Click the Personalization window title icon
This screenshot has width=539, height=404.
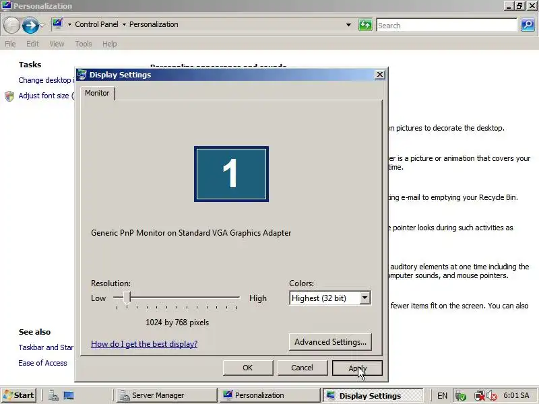(6, 5)
